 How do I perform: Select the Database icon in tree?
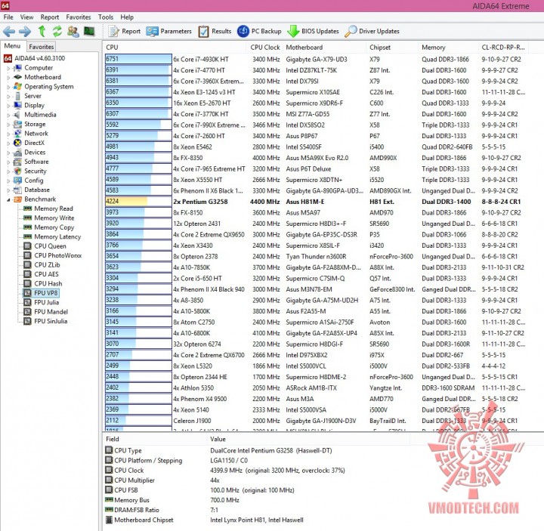click(x=17, y=190)
